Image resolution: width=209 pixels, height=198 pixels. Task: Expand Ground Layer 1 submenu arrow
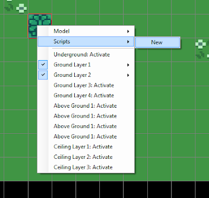[128, 65]
